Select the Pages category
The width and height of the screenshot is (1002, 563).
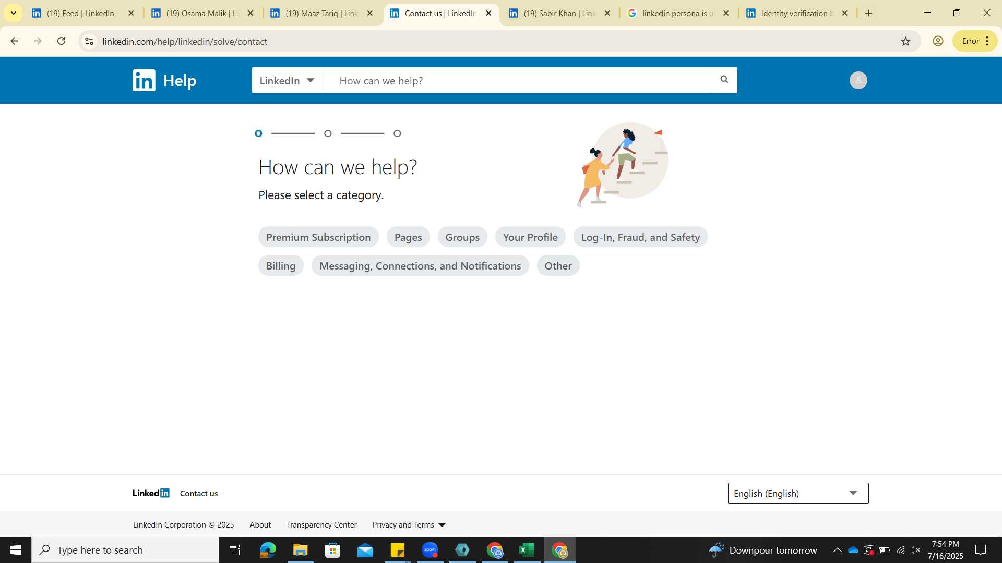408,237
